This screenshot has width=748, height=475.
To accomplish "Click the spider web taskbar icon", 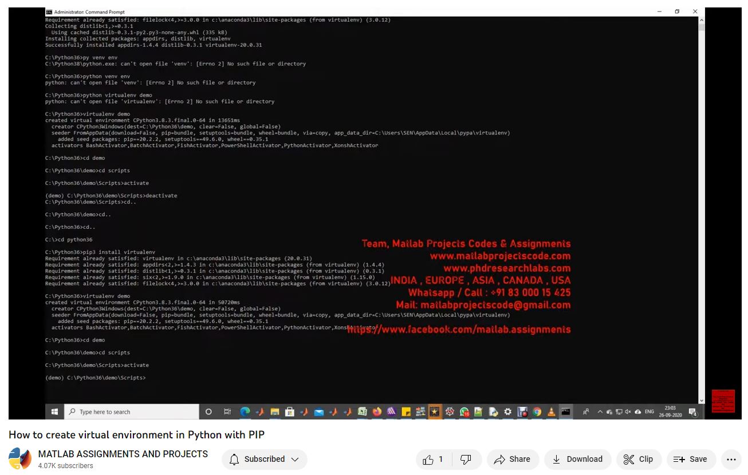I will (450, 411).
